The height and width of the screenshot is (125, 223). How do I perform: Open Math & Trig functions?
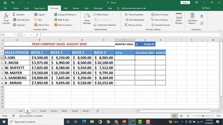click(62, 20)
